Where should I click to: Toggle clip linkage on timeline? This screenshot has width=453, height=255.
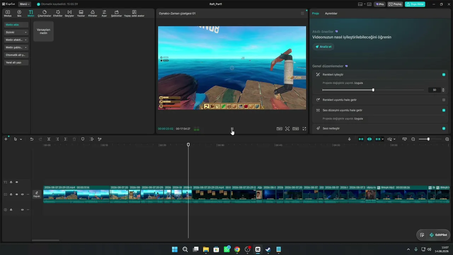coord(378,139)
